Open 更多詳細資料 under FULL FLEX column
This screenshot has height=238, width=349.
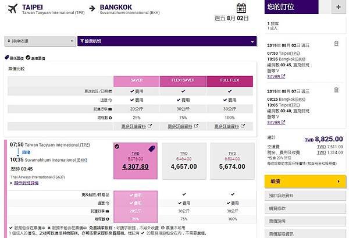(x=227, y=126)
